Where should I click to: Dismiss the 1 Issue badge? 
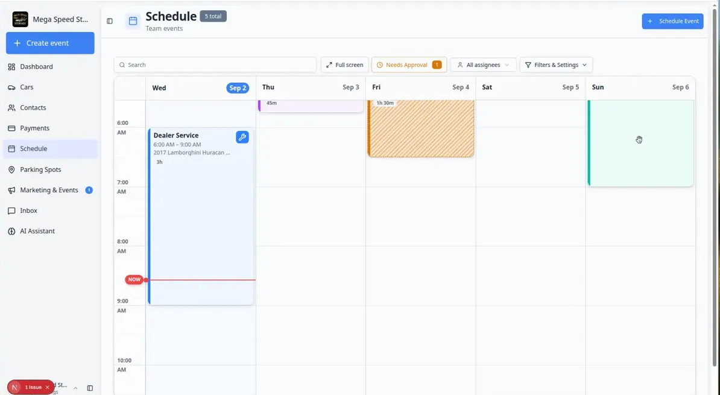pos(47,387)
